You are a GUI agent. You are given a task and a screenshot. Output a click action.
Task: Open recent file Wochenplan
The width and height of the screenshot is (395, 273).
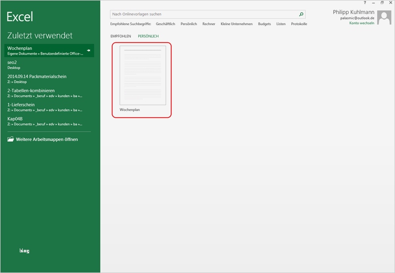[x=49, y=51]
